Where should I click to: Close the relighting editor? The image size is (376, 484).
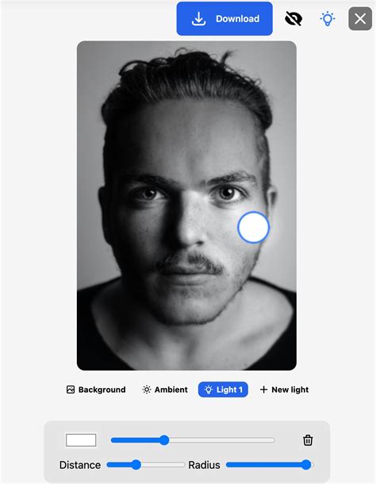(360, 19)
